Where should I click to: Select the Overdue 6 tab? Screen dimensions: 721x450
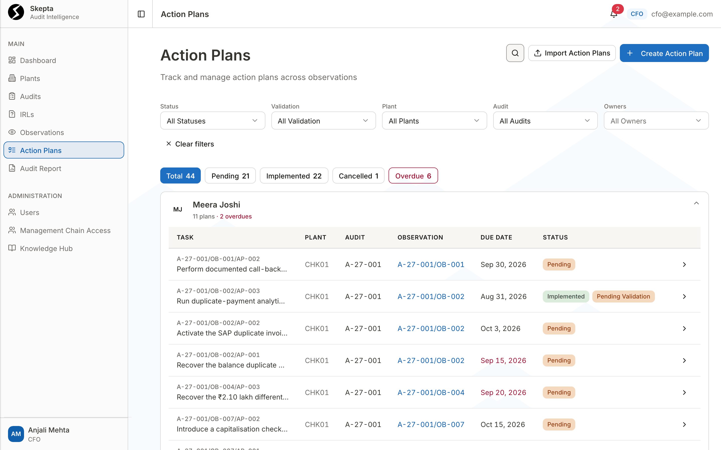click(x=413, y=175)
